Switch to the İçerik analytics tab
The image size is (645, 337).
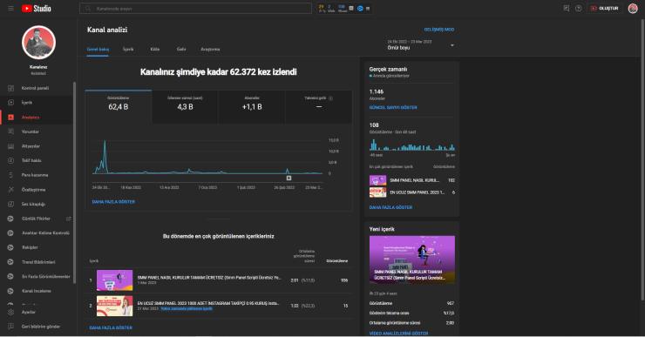point(128,50)
